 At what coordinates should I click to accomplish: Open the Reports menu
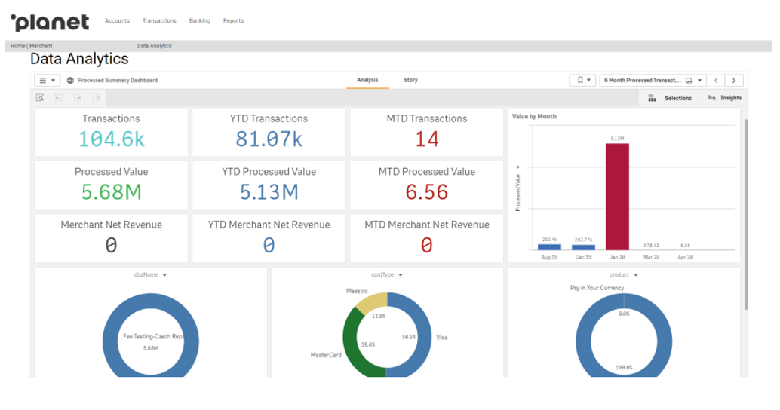pyautogui.click(x=233, y=21)
